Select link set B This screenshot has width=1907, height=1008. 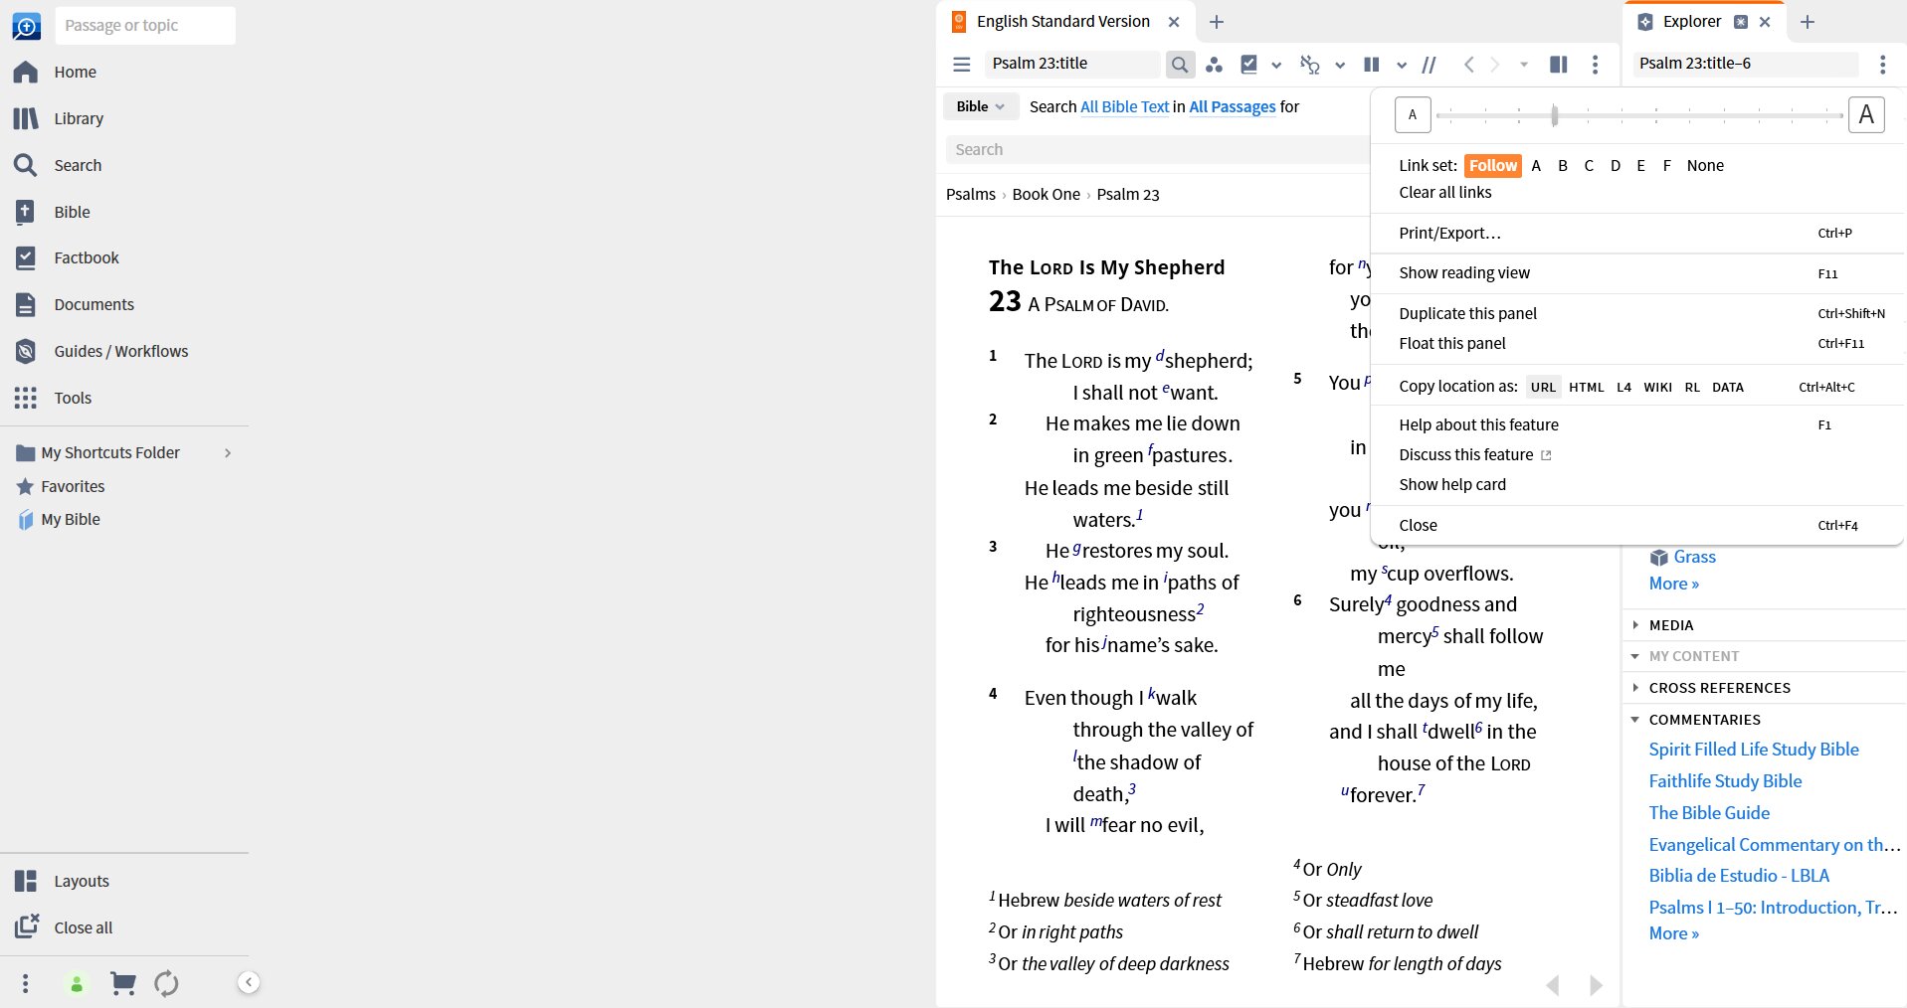point(1563,166)
